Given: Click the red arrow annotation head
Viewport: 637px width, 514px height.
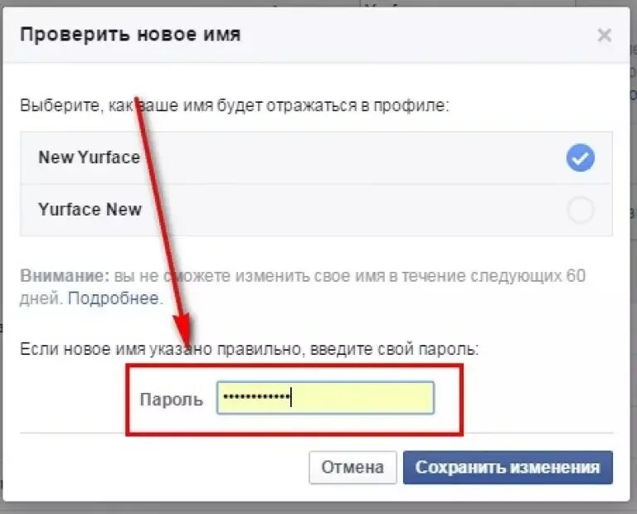Looking at the screenshot, I should [x=185, y=329].
